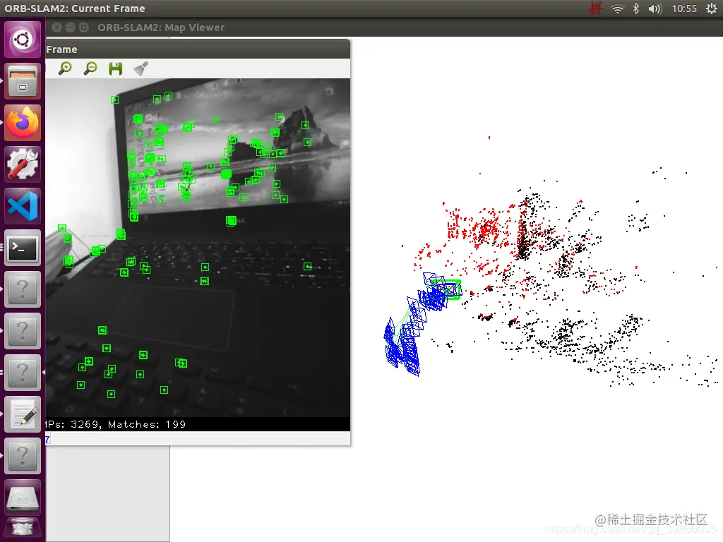
Task: Open the Terminal from the dock
Action: (x=23, y=248)
